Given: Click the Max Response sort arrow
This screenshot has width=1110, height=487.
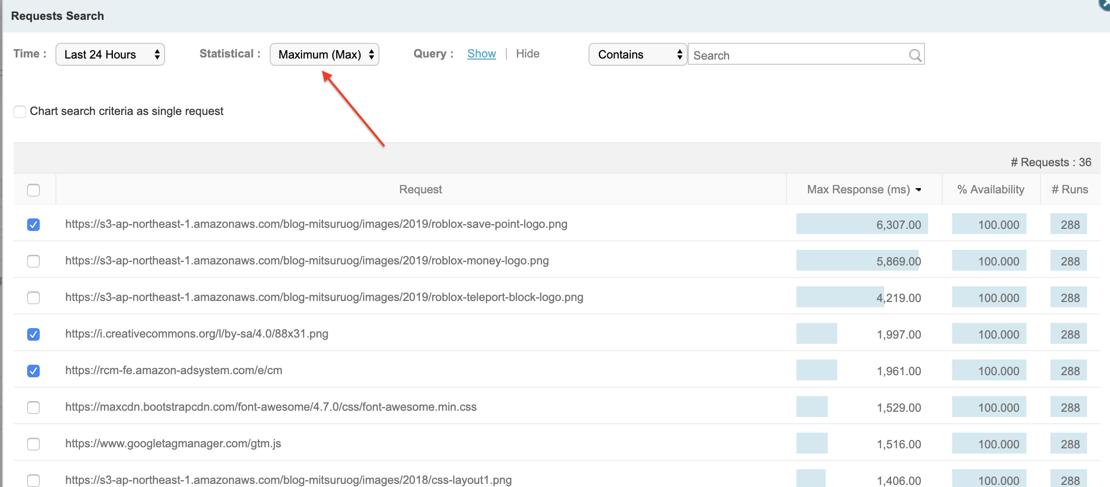Looking at the screenshot, I should point(918,190).
